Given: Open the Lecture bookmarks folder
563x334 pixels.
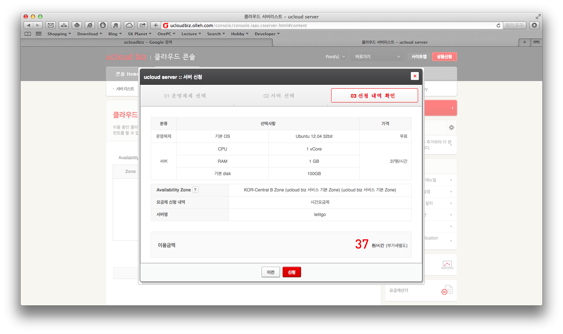Looking at the screenshot, I should coord(191,34).
